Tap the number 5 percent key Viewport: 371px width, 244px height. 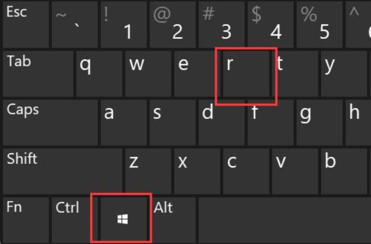click(320, 25)
